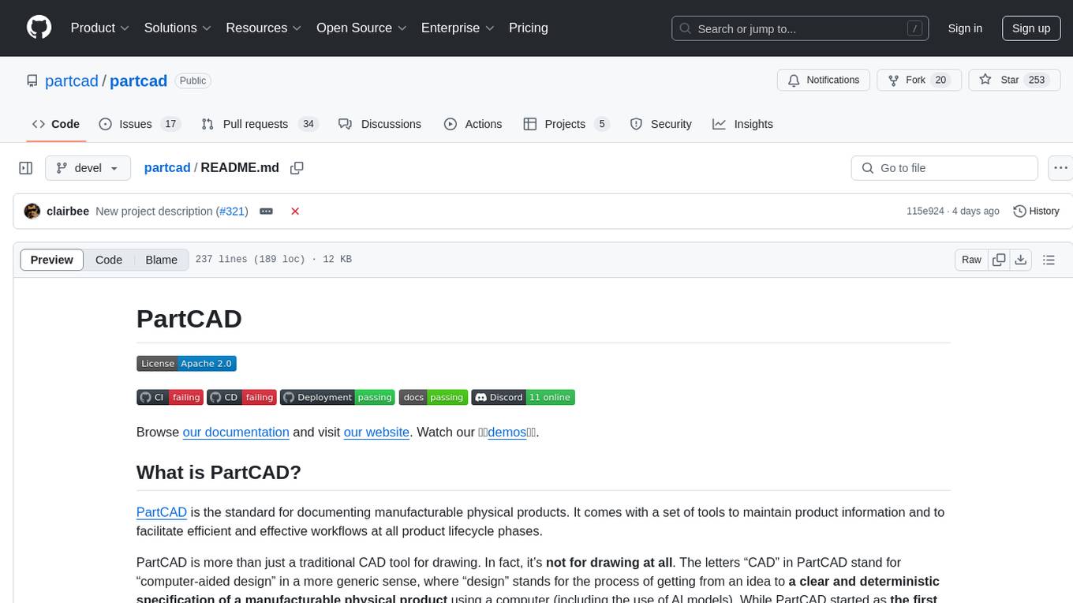The image size is (1073, 603).
Task: Expand the Resources menu
Action: click(x=264, y=28)
